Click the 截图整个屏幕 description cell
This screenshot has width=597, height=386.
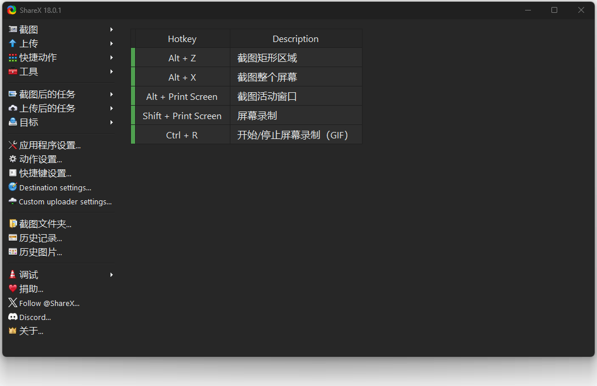[296, 77]
